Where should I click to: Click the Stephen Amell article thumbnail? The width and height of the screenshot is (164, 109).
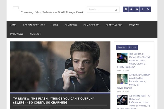tap(122, 79)
